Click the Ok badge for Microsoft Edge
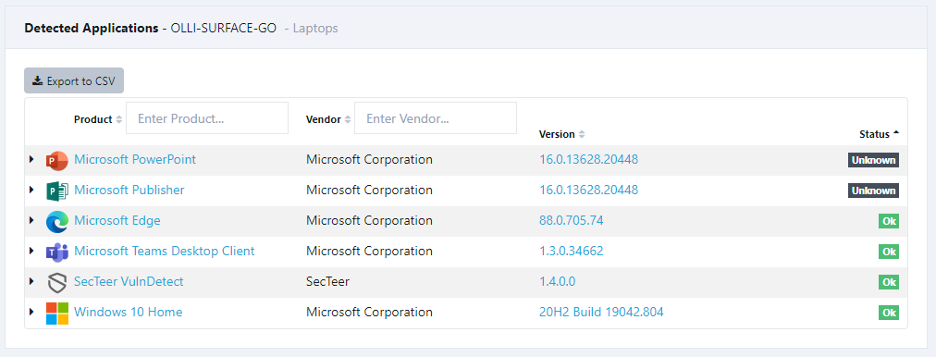Image resolution: width=936 pixels, height=357 pixels. (x=889, y=221)
